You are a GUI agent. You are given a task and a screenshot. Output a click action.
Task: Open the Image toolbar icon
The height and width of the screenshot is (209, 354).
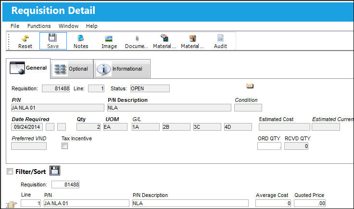pyautogui.click(x=109, y=41)
